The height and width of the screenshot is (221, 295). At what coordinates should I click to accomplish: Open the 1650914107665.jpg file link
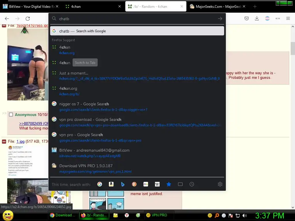pyautogui.click(x=32, y=26)
